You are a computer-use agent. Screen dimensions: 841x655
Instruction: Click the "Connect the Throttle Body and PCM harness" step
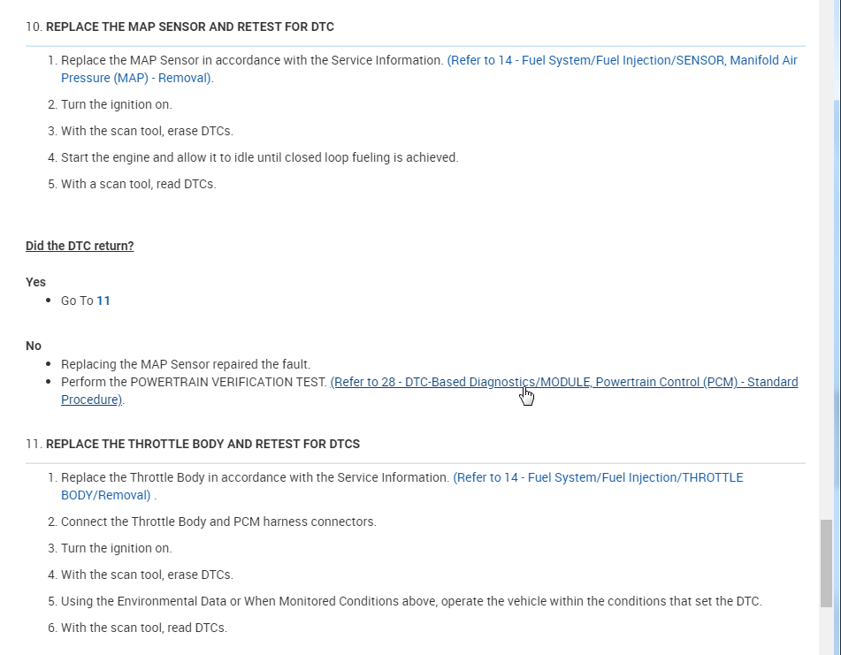point(218,522)
